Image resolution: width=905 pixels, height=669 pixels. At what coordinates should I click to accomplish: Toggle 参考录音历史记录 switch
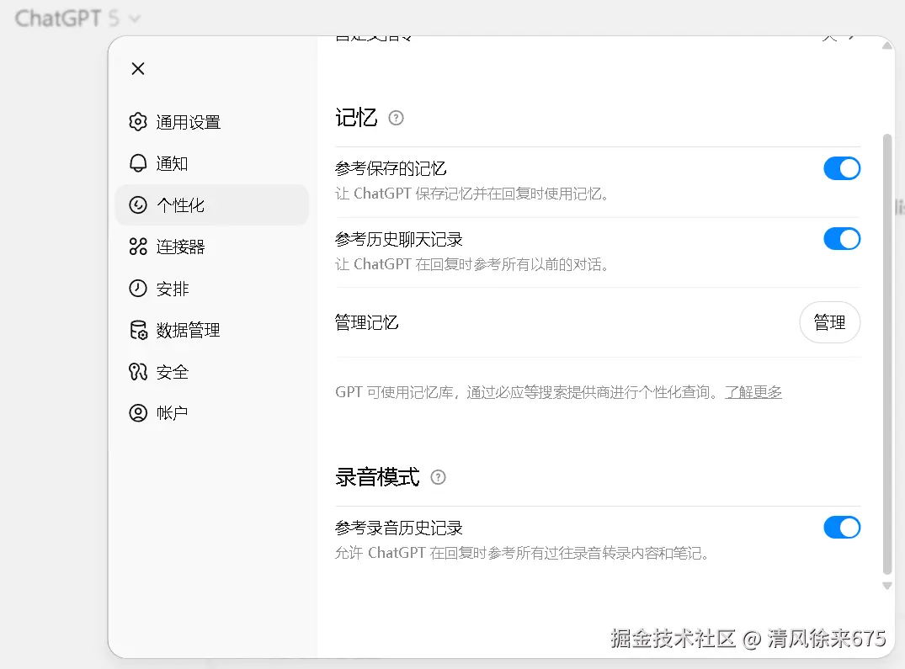click(842, 527)
